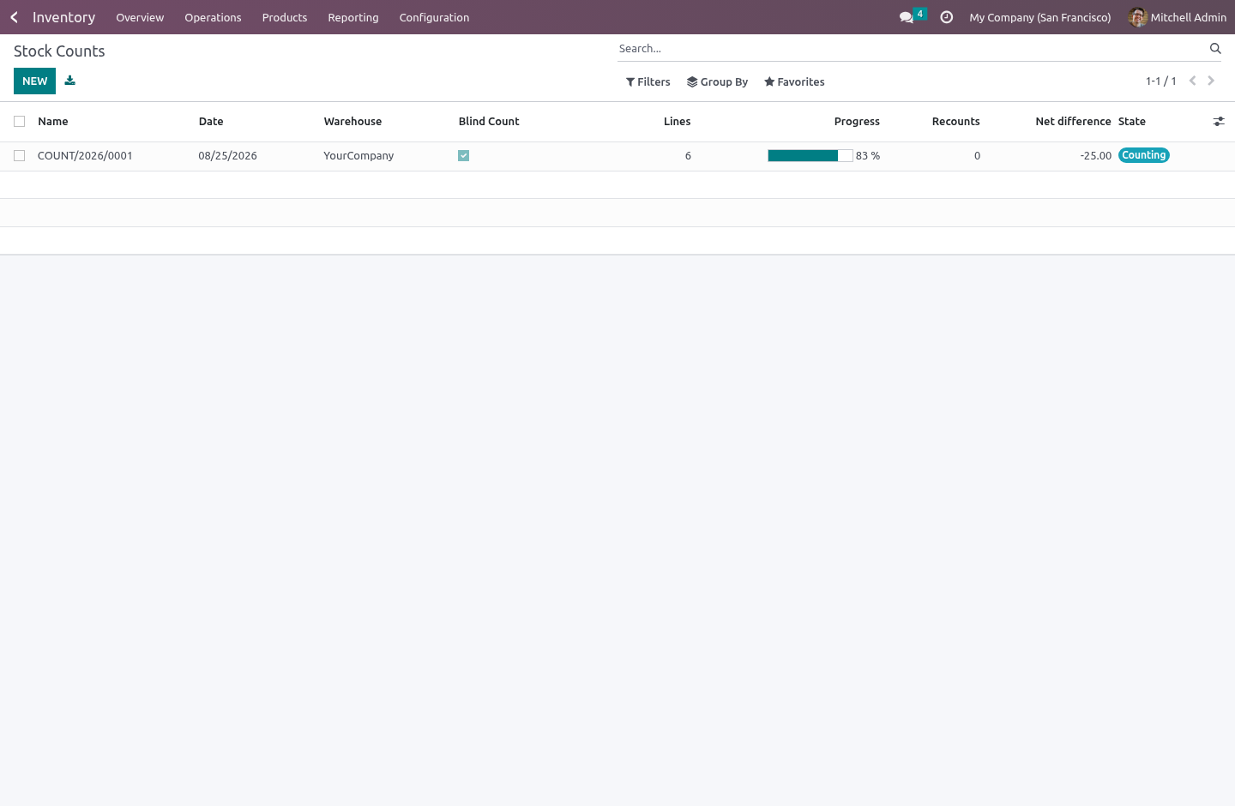
Task: Open the Operations menu
Action: point(213,17)
